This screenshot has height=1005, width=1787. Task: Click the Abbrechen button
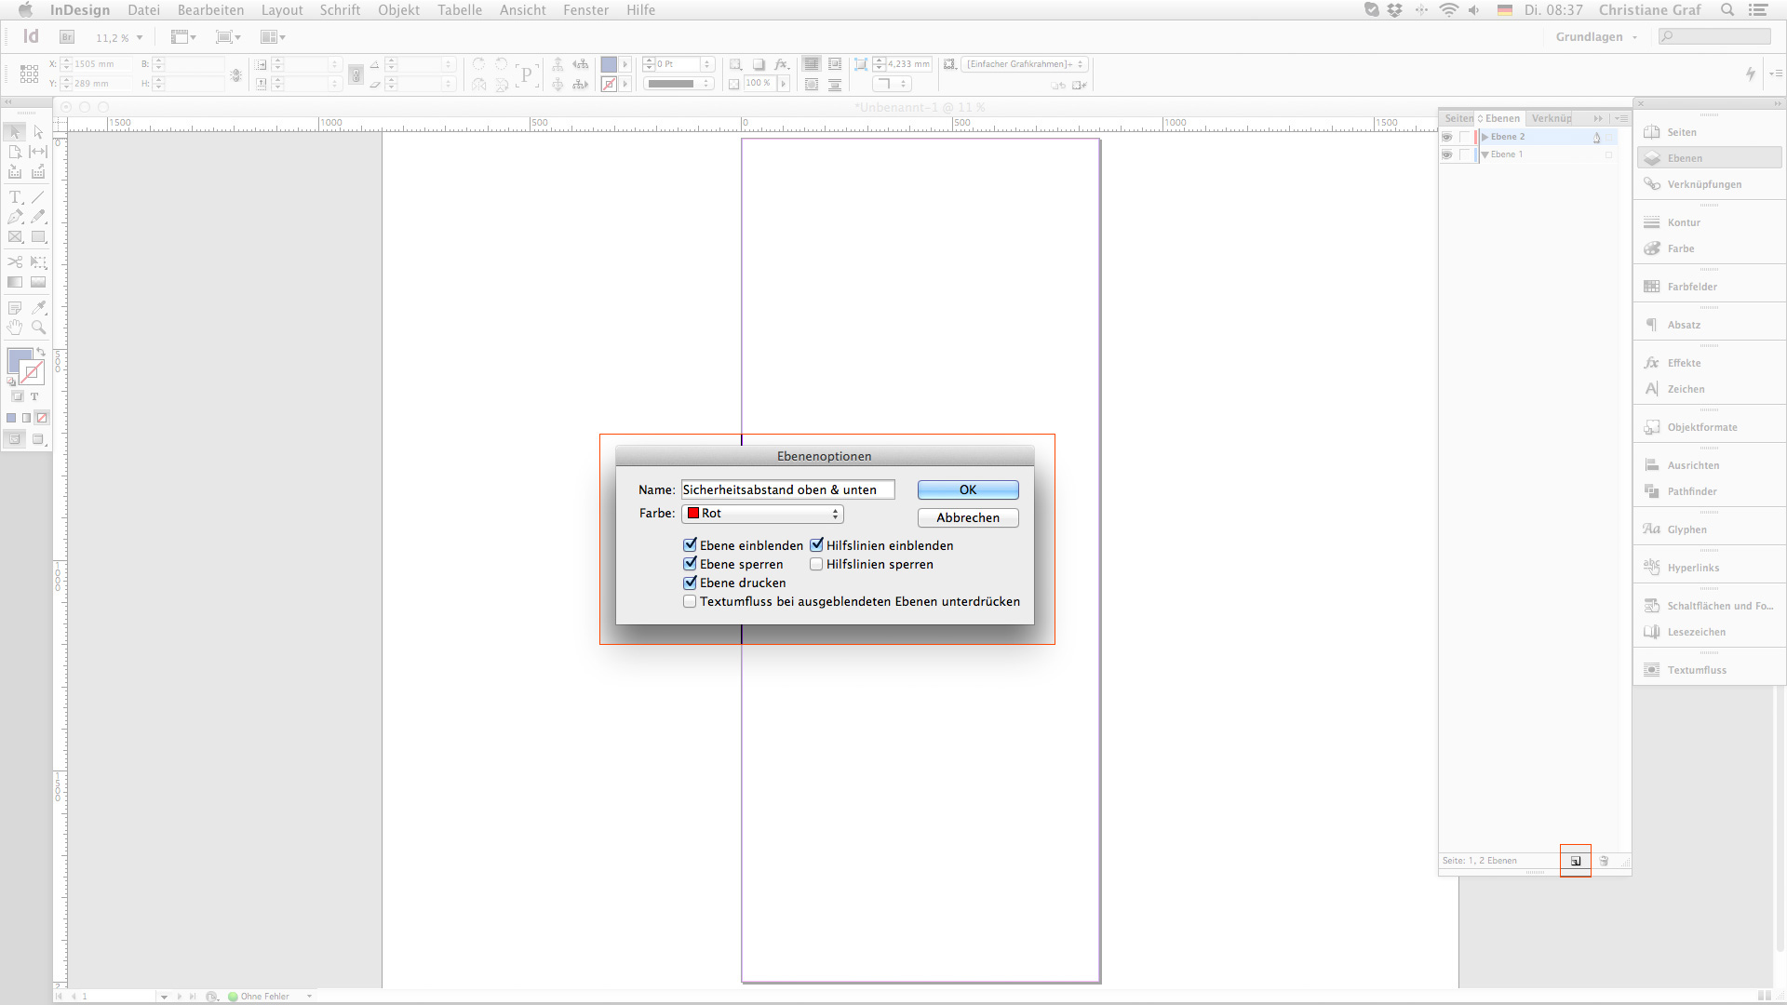[x=968, y=517]
